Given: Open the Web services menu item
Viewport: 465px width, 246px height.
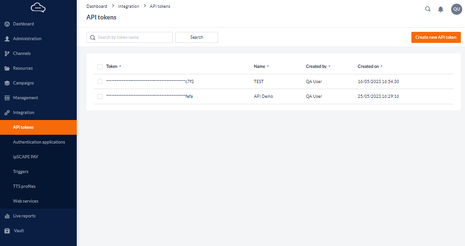Looking at the screenshot, I should tap(25, 201).
